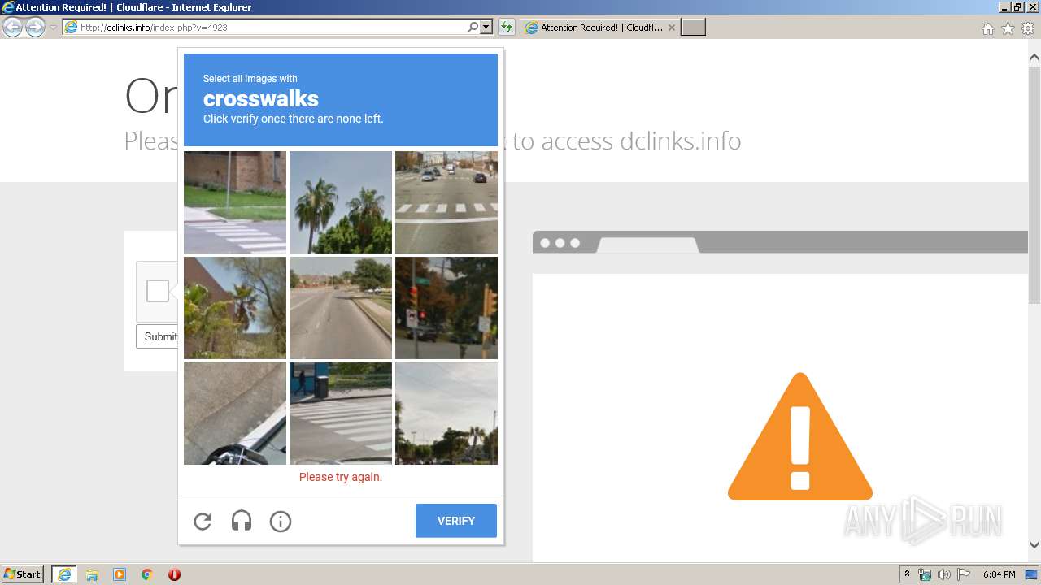Screen dimensions: 1041x585
Task: Click the Submit button behind the captcha
Action: click(158, 336)
